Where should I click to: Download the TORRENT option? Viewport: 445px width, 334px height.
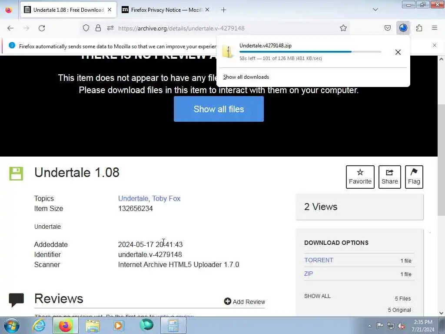coord(319,260)
